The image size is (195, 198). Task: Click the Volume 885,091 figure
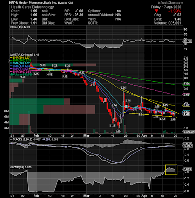point(175,23)
